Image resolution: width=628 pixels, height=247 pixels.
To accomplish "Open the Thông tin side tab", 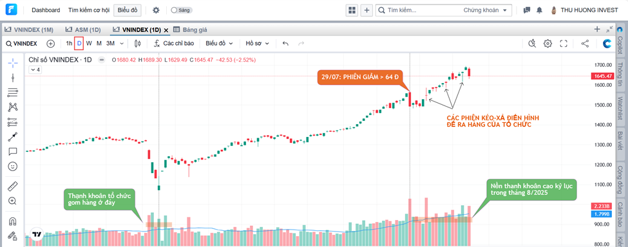I will click(620, 75).
